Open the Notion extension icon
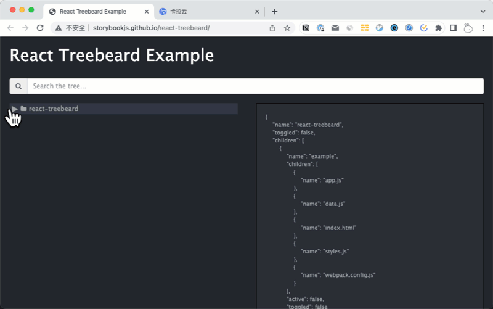This screenshot has width=493, height=309. [306, 28]
